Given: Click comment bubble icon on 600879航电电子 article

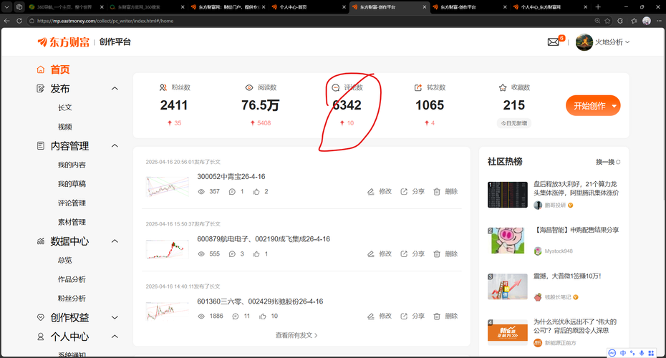Looking at the screenshot, I should 232,254.
